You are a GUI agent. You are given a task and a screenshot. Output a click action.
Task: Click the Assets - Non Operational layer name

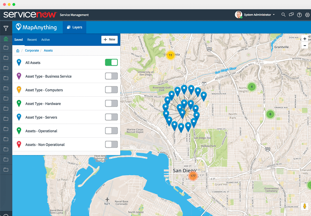[x=45, y=145]
